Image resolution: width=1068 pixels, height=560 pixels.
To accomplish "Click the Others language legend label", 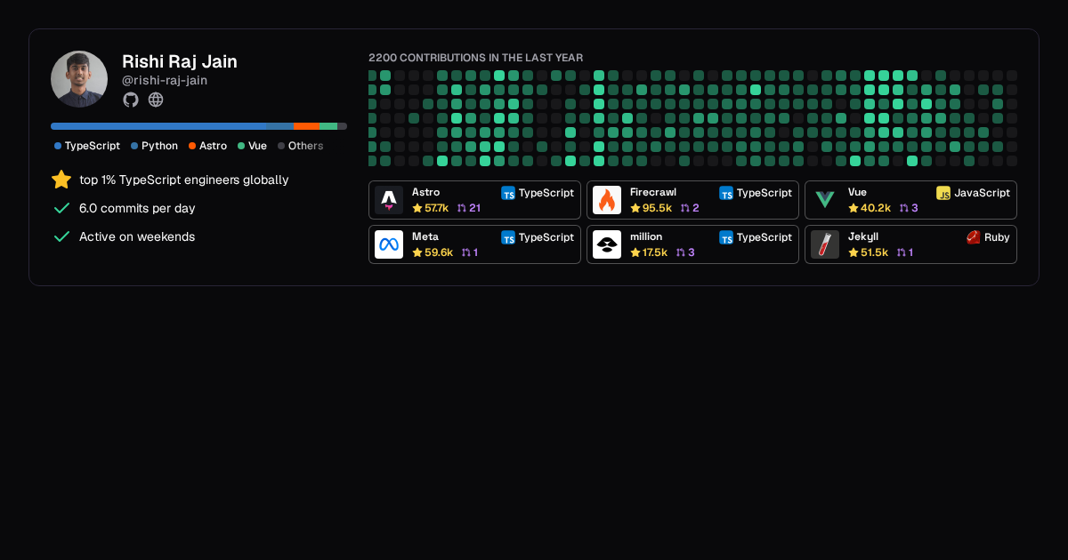I will [306, 146].
